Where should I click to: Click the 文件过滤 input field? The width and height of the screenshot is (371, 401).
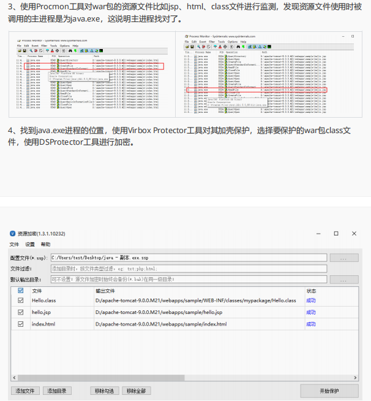pyautogui.click(x=189, y=269)
